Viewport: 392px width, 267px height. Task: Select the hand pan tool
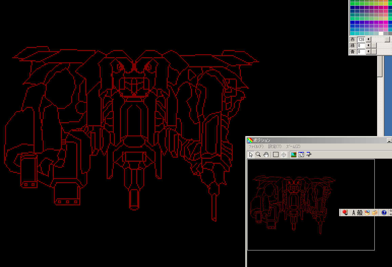click(266, 155)
